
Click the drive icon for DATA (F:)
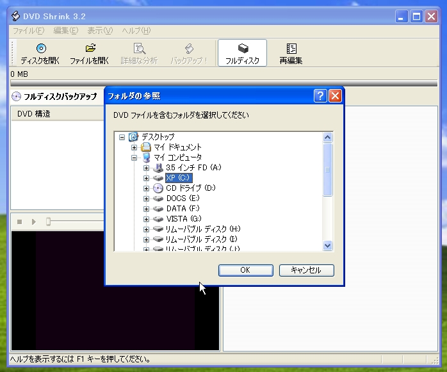point(158,209)
